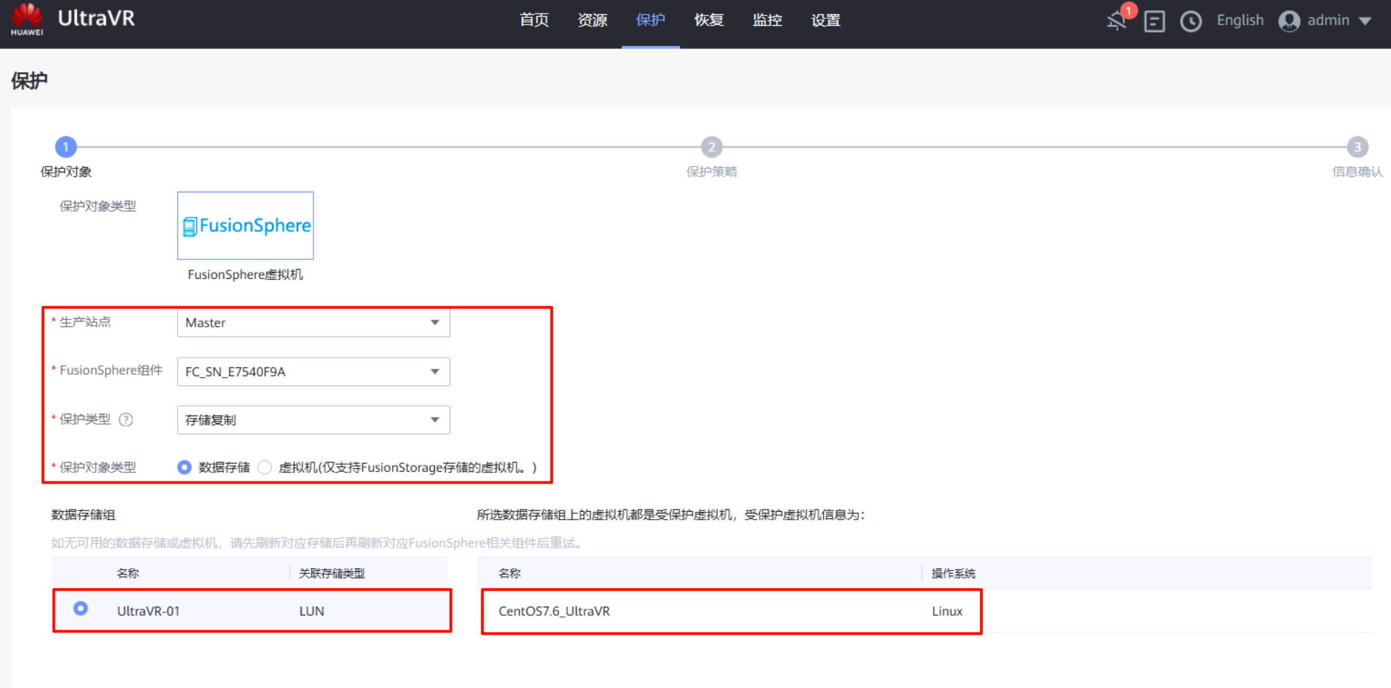Viewport: 1391px width, 688px height.
Task: Click step 3 信息确认 circle
Action: (1357, 147)
